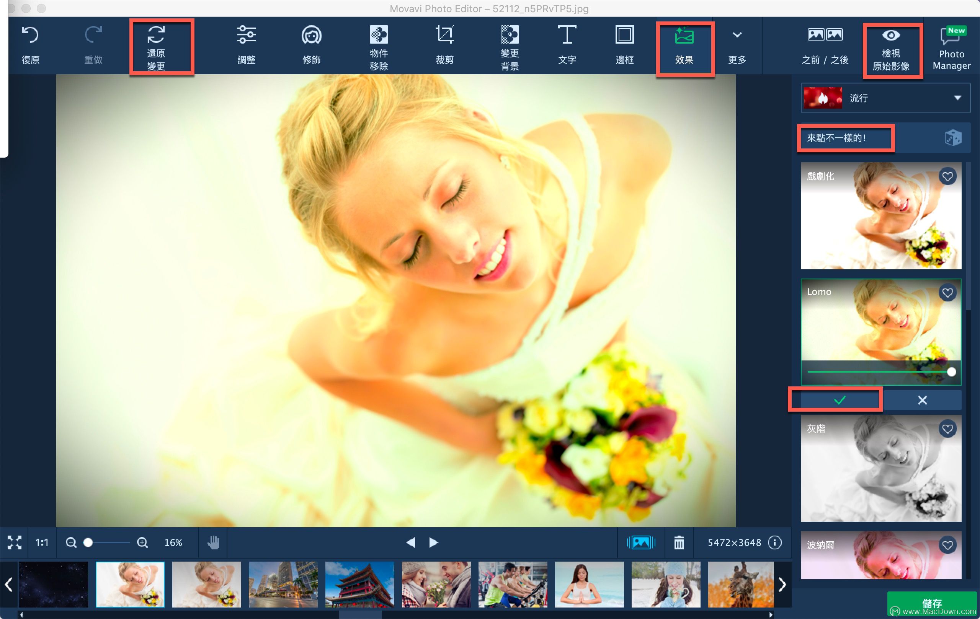This screenshot has height=619, width=980.
Task: Select the Chinese pagoda temple thumbnail
Action: [359, 585]
